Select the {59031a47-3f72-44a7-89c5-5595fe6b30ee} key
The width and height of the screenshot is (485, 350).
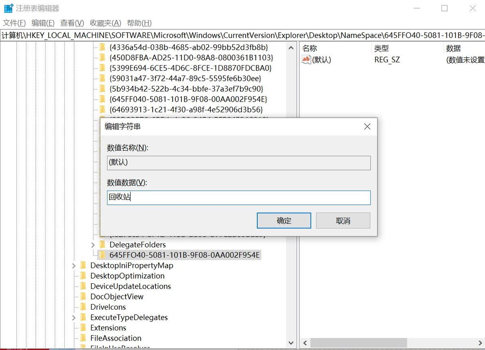coord(185,78)
